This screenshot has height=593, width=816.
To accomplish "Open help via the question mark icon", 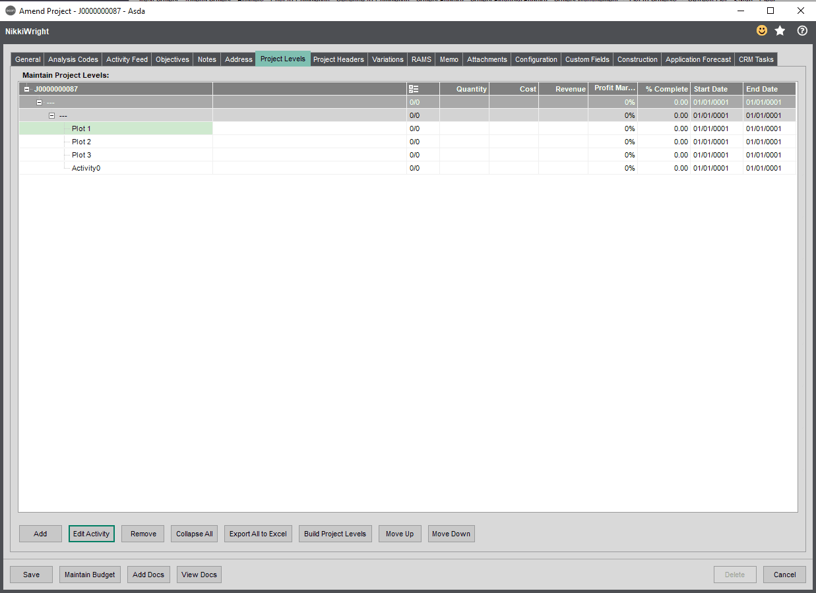I will point(802,30).
